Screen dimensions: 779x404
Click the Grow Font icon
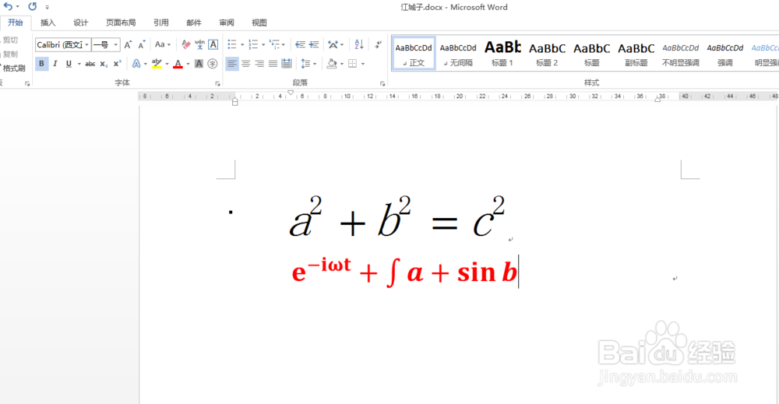pyautogui.click(x=129, y=44)
